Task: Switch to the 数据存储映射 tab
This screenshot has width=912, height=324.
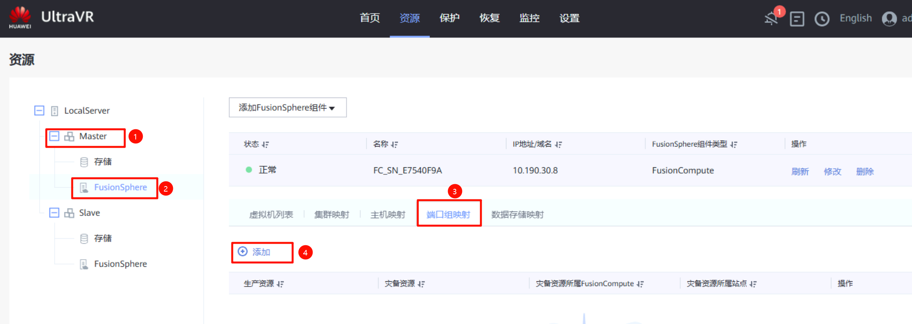Action: [x=517, y=214]
